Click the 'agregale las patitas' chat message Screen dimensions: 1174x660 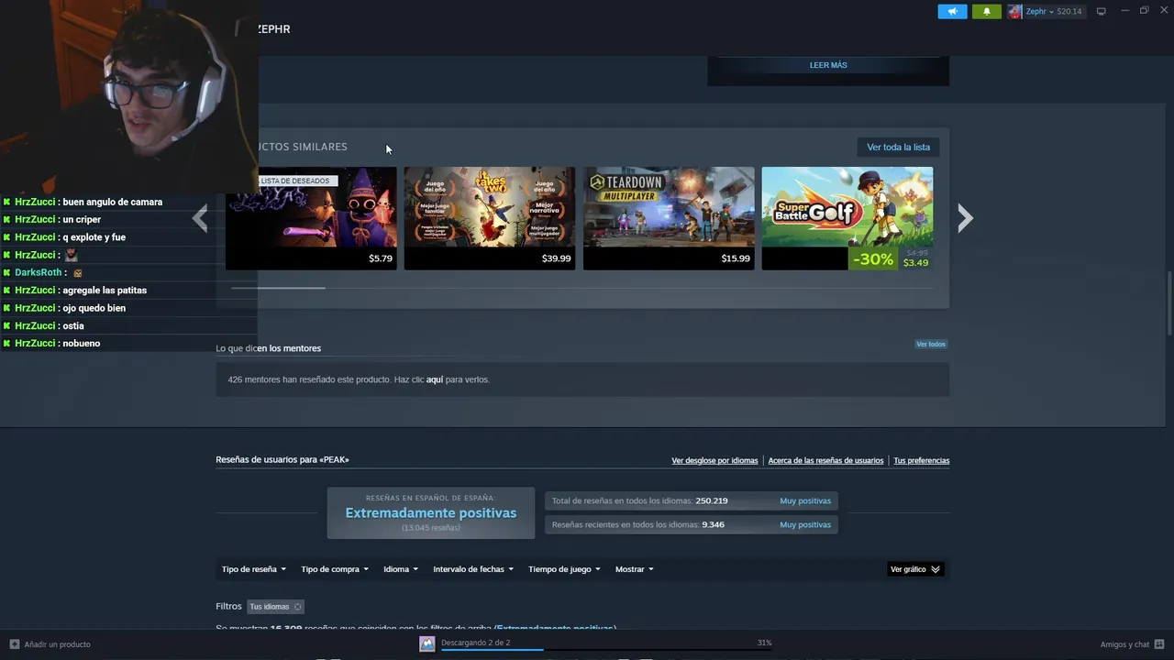point(75,290)
